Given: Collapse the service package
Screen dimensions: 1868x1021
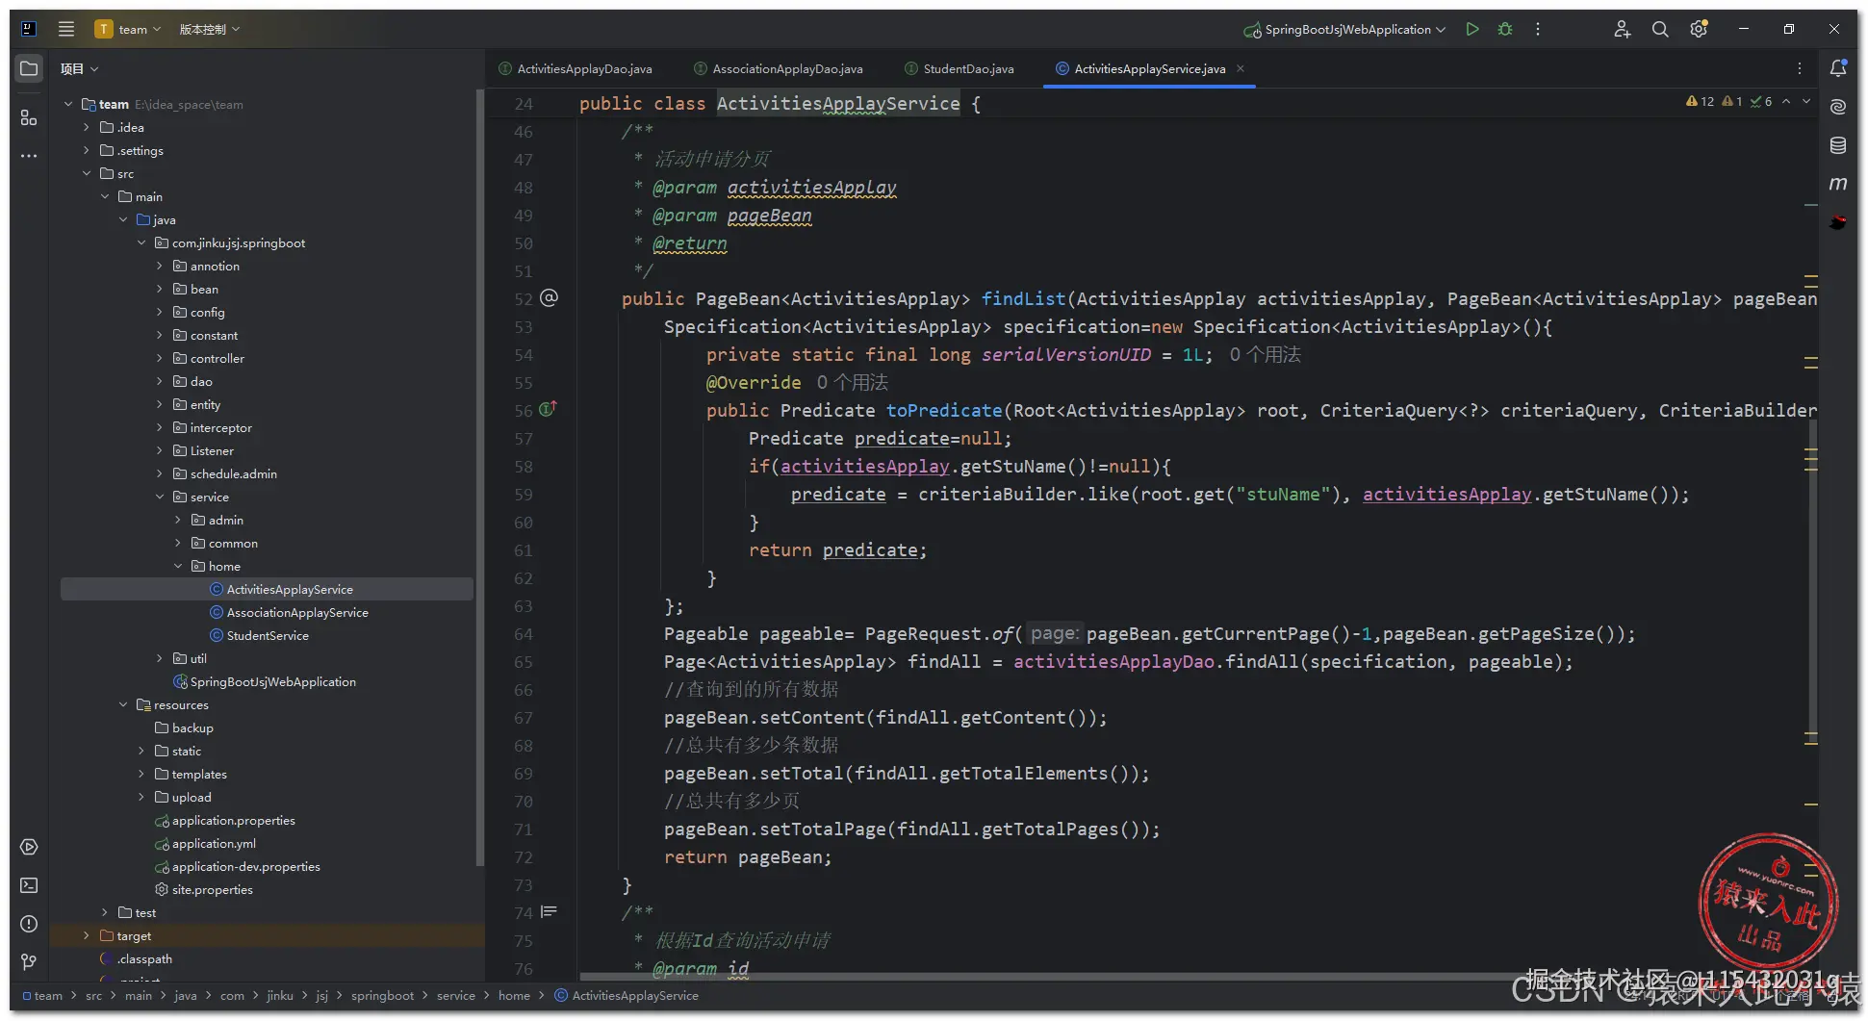Looking at the screenshot, I should click(x=160, y=498).
